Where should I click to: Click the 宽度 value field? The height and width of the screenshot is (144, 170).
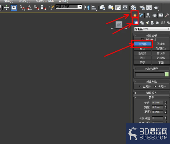(x=158, y=107)
